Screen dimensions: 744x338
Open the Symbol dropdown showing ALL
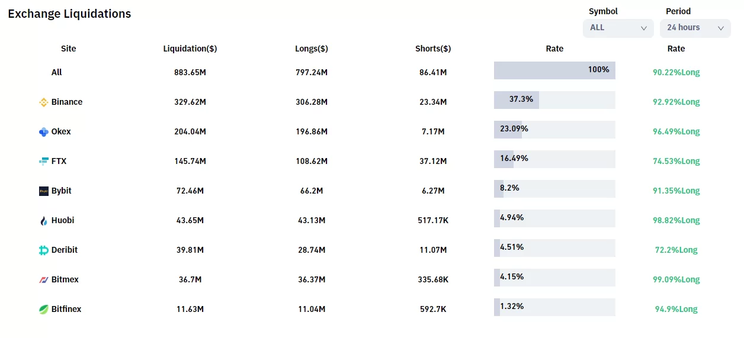coord(618,28)
